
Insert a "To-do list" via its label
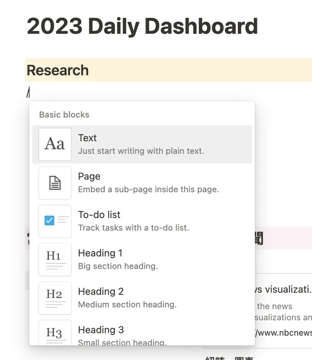point(99,215)
